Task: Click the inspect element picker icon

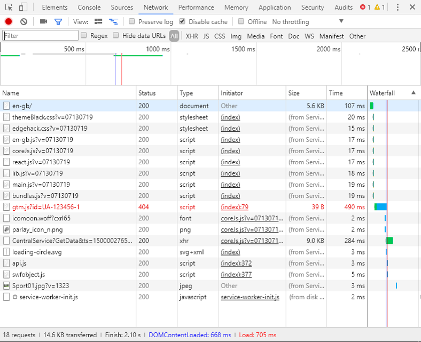Action: (x=9, y=7)
